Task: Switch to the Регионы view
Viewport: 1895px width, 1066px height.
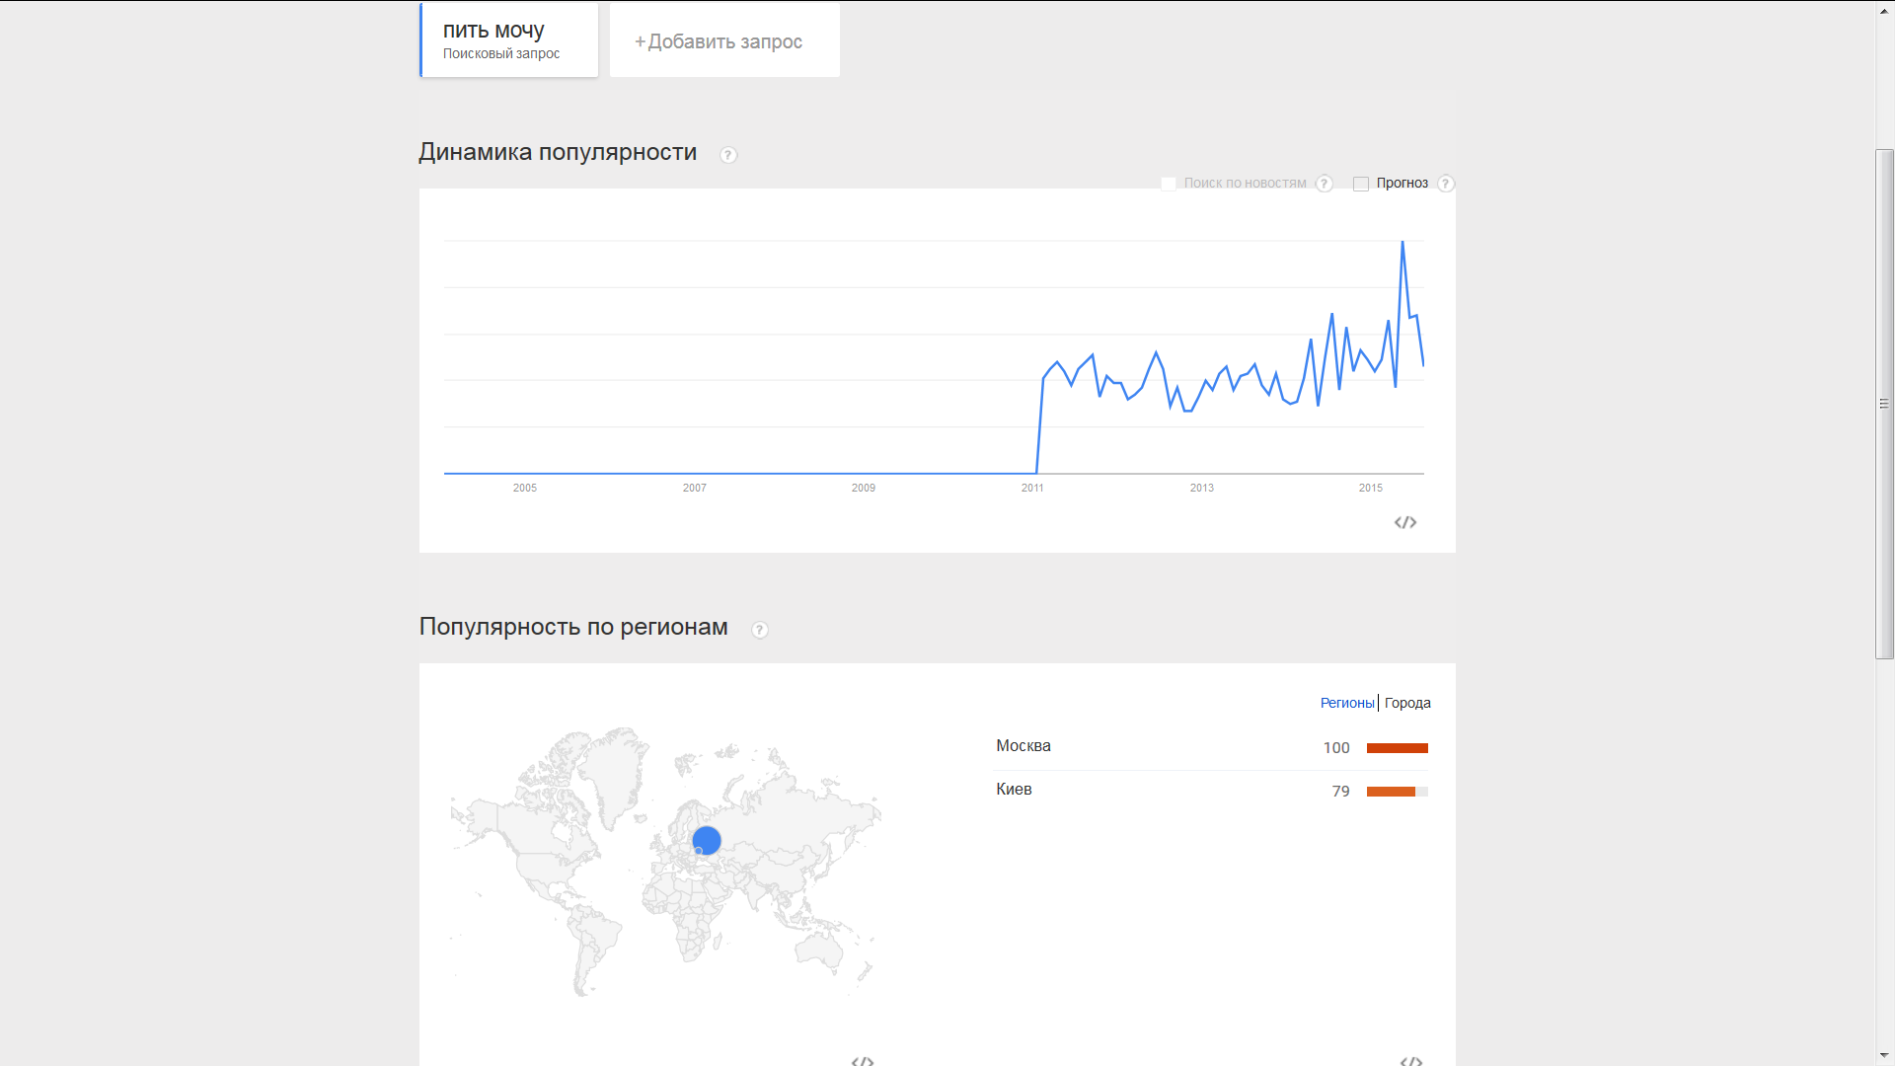Action: tap(1347, 703)
